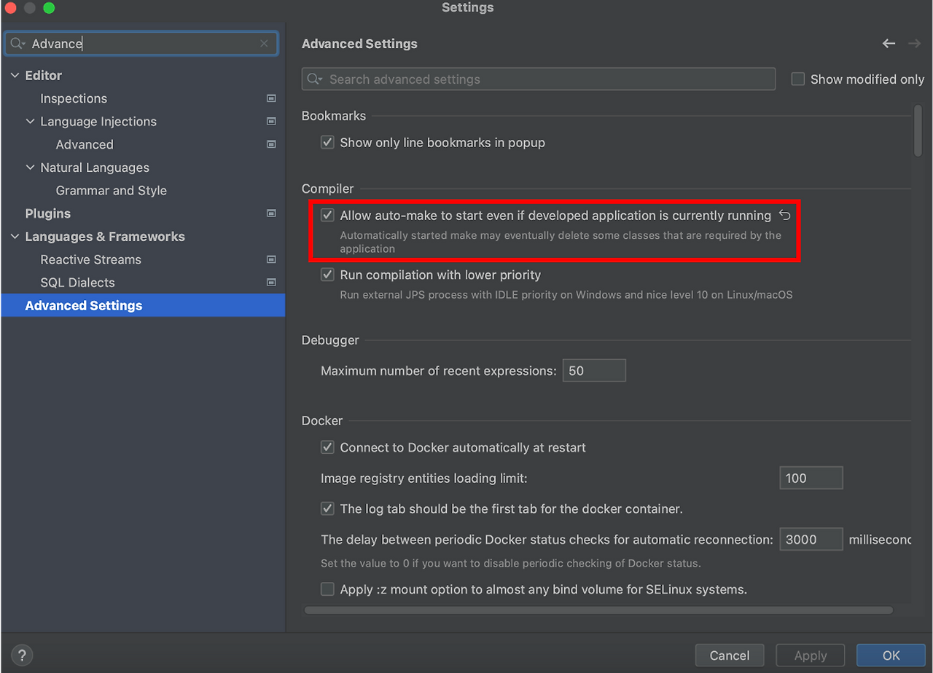Open the Plugins settings page
The height and width of the screenshot is (673, 933).
(47, 213)
